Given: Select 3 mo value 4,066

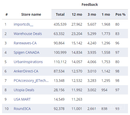Looking at the screenshot, I should pyautogui.click(x=92, y=62).
